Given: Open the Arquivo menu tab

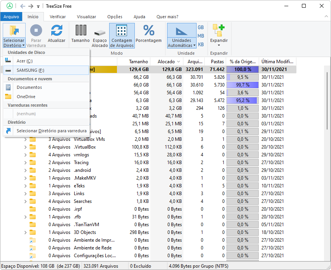Looking at the screenshot, I should (x=11, y=17).
